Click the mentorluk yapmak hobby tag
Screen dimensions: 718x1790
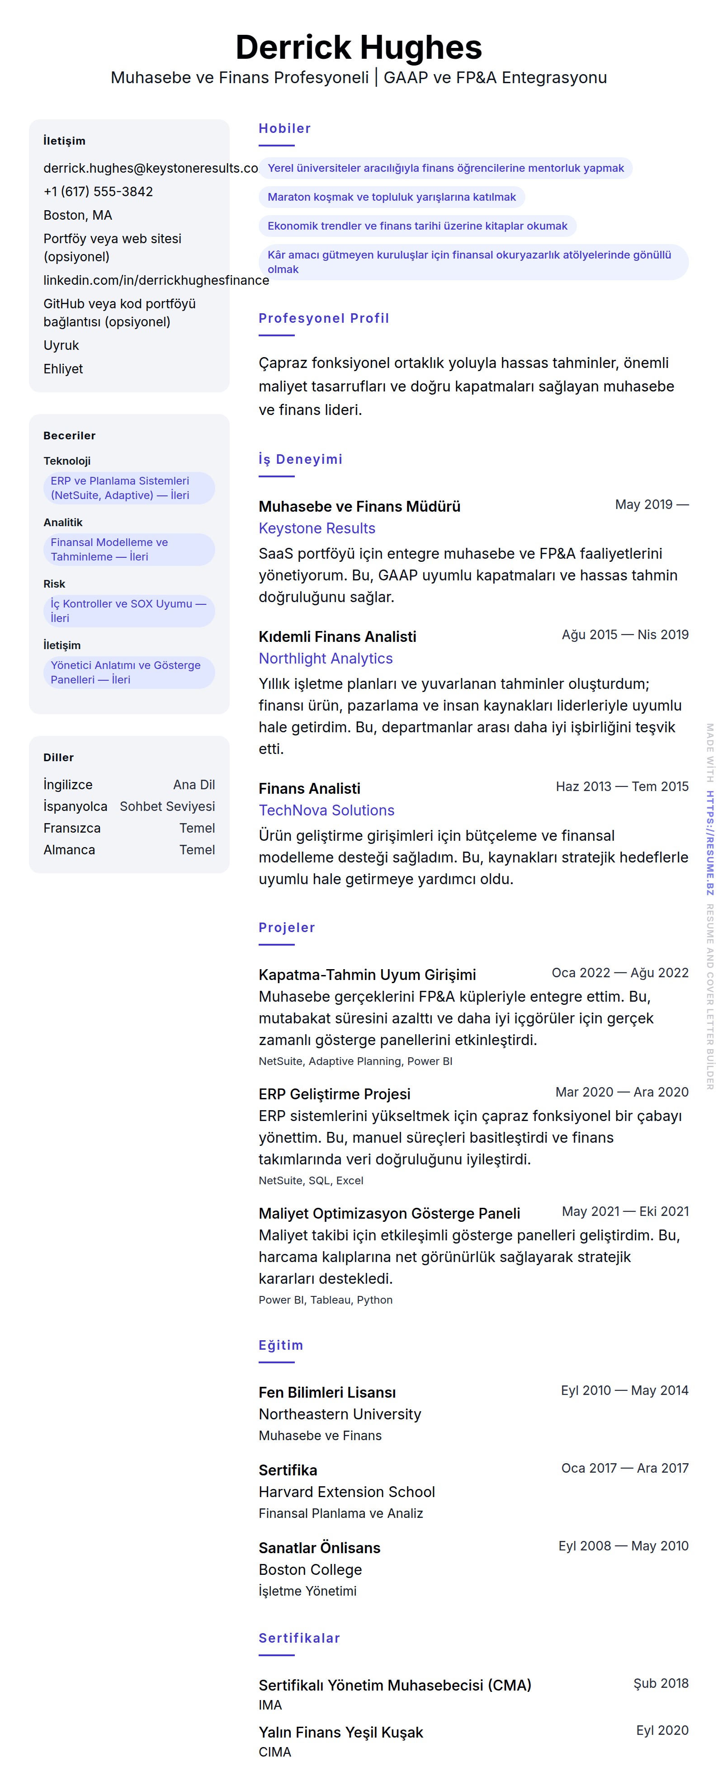click(445, 168)
